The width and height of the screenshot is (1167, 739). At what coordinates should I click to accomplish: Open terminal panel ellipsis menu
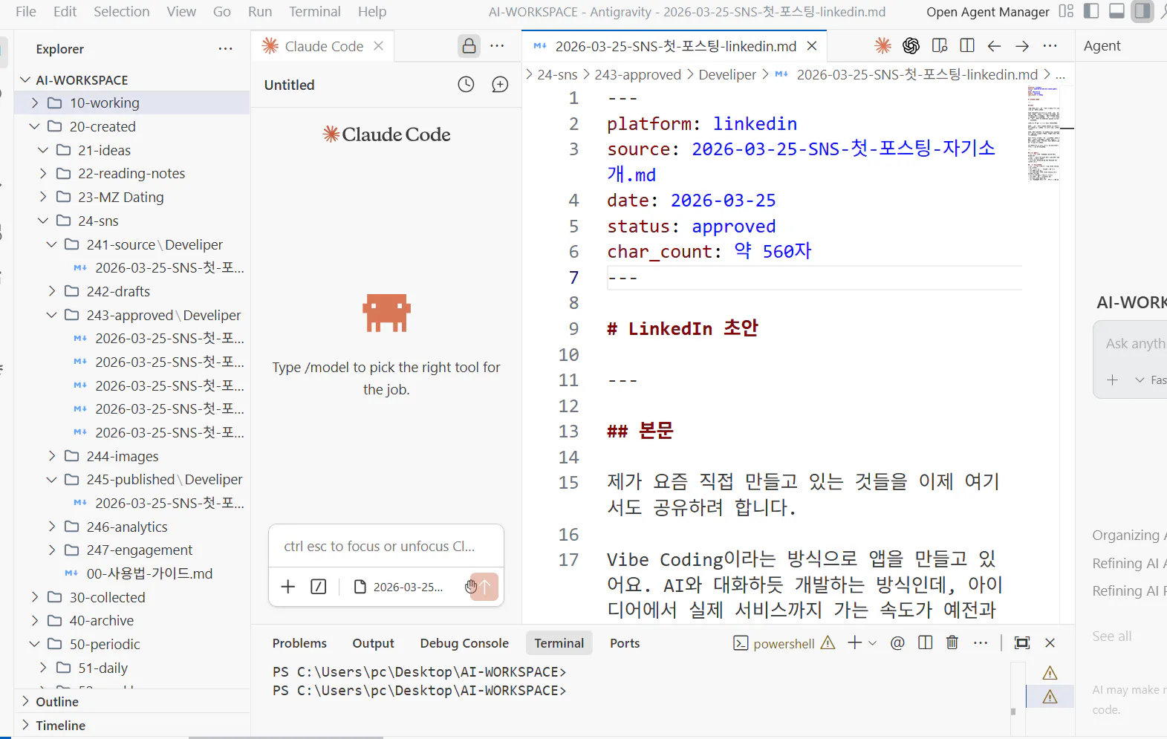(981, 643)
